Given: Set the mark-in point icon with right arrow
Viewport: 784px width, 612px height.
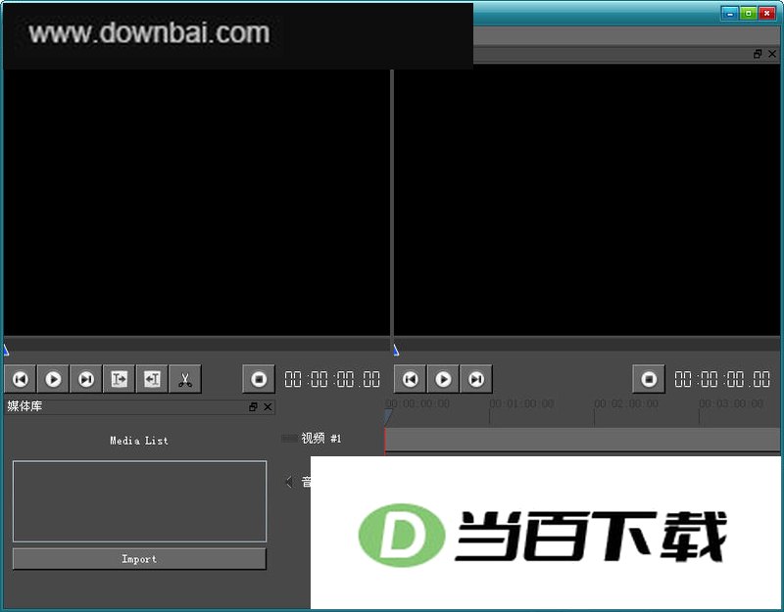Looking at the screenshot, I should 119,379.
